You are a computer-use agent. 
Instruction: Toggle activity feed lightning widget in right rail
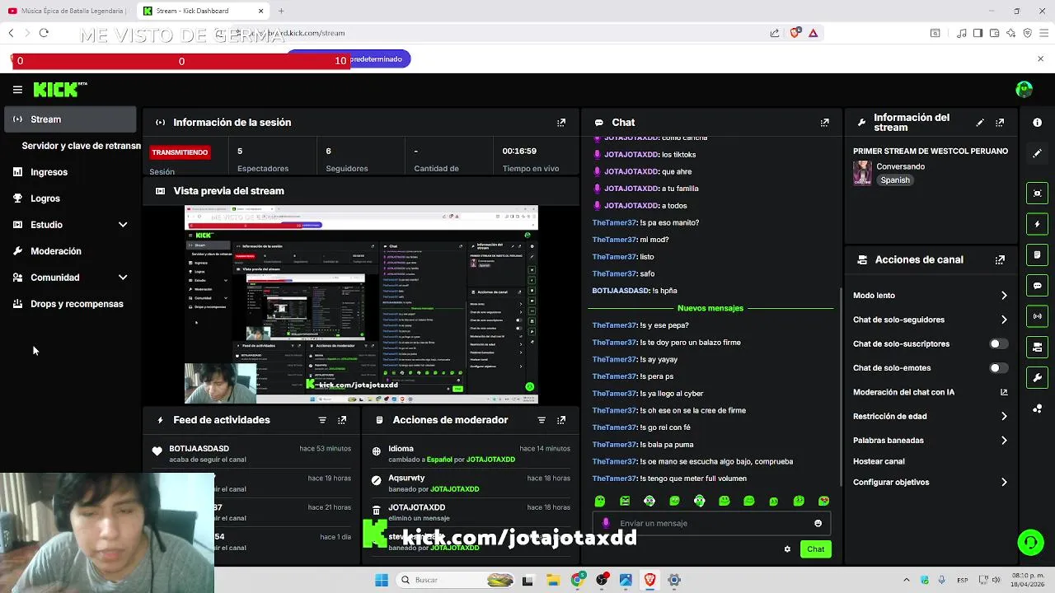[x=1038, y=224]
